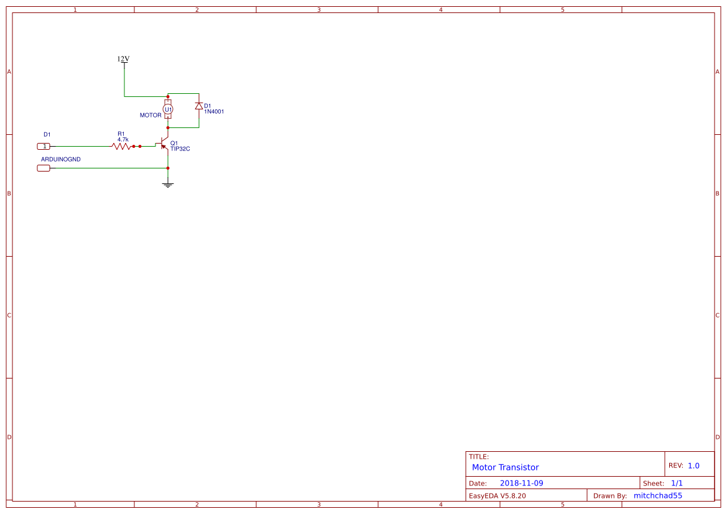This screenshot has width=727, height=514.
Task: Click the "R1" resistor designator text
Action: [121, 134]
